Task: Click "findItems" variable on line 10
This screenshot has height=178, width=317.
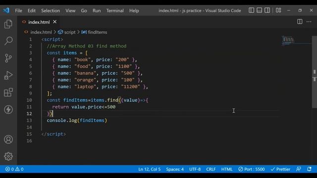Action: (75, 100)
